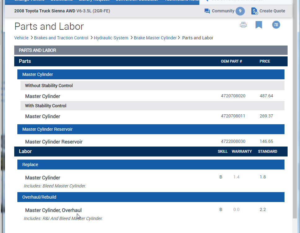Select part number 4720708020
The width and height of the screenshot is (300, 233).
[x=233, y=96]
